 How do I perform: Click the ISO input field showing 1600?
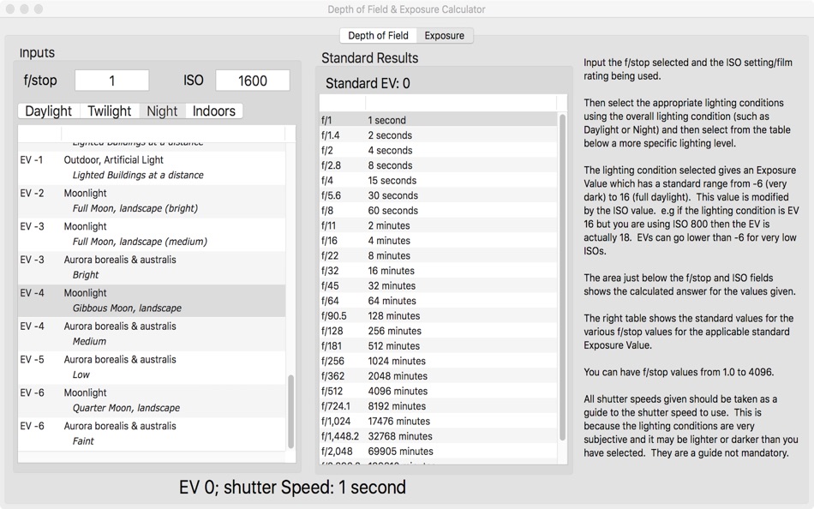[x=252, y=81]
